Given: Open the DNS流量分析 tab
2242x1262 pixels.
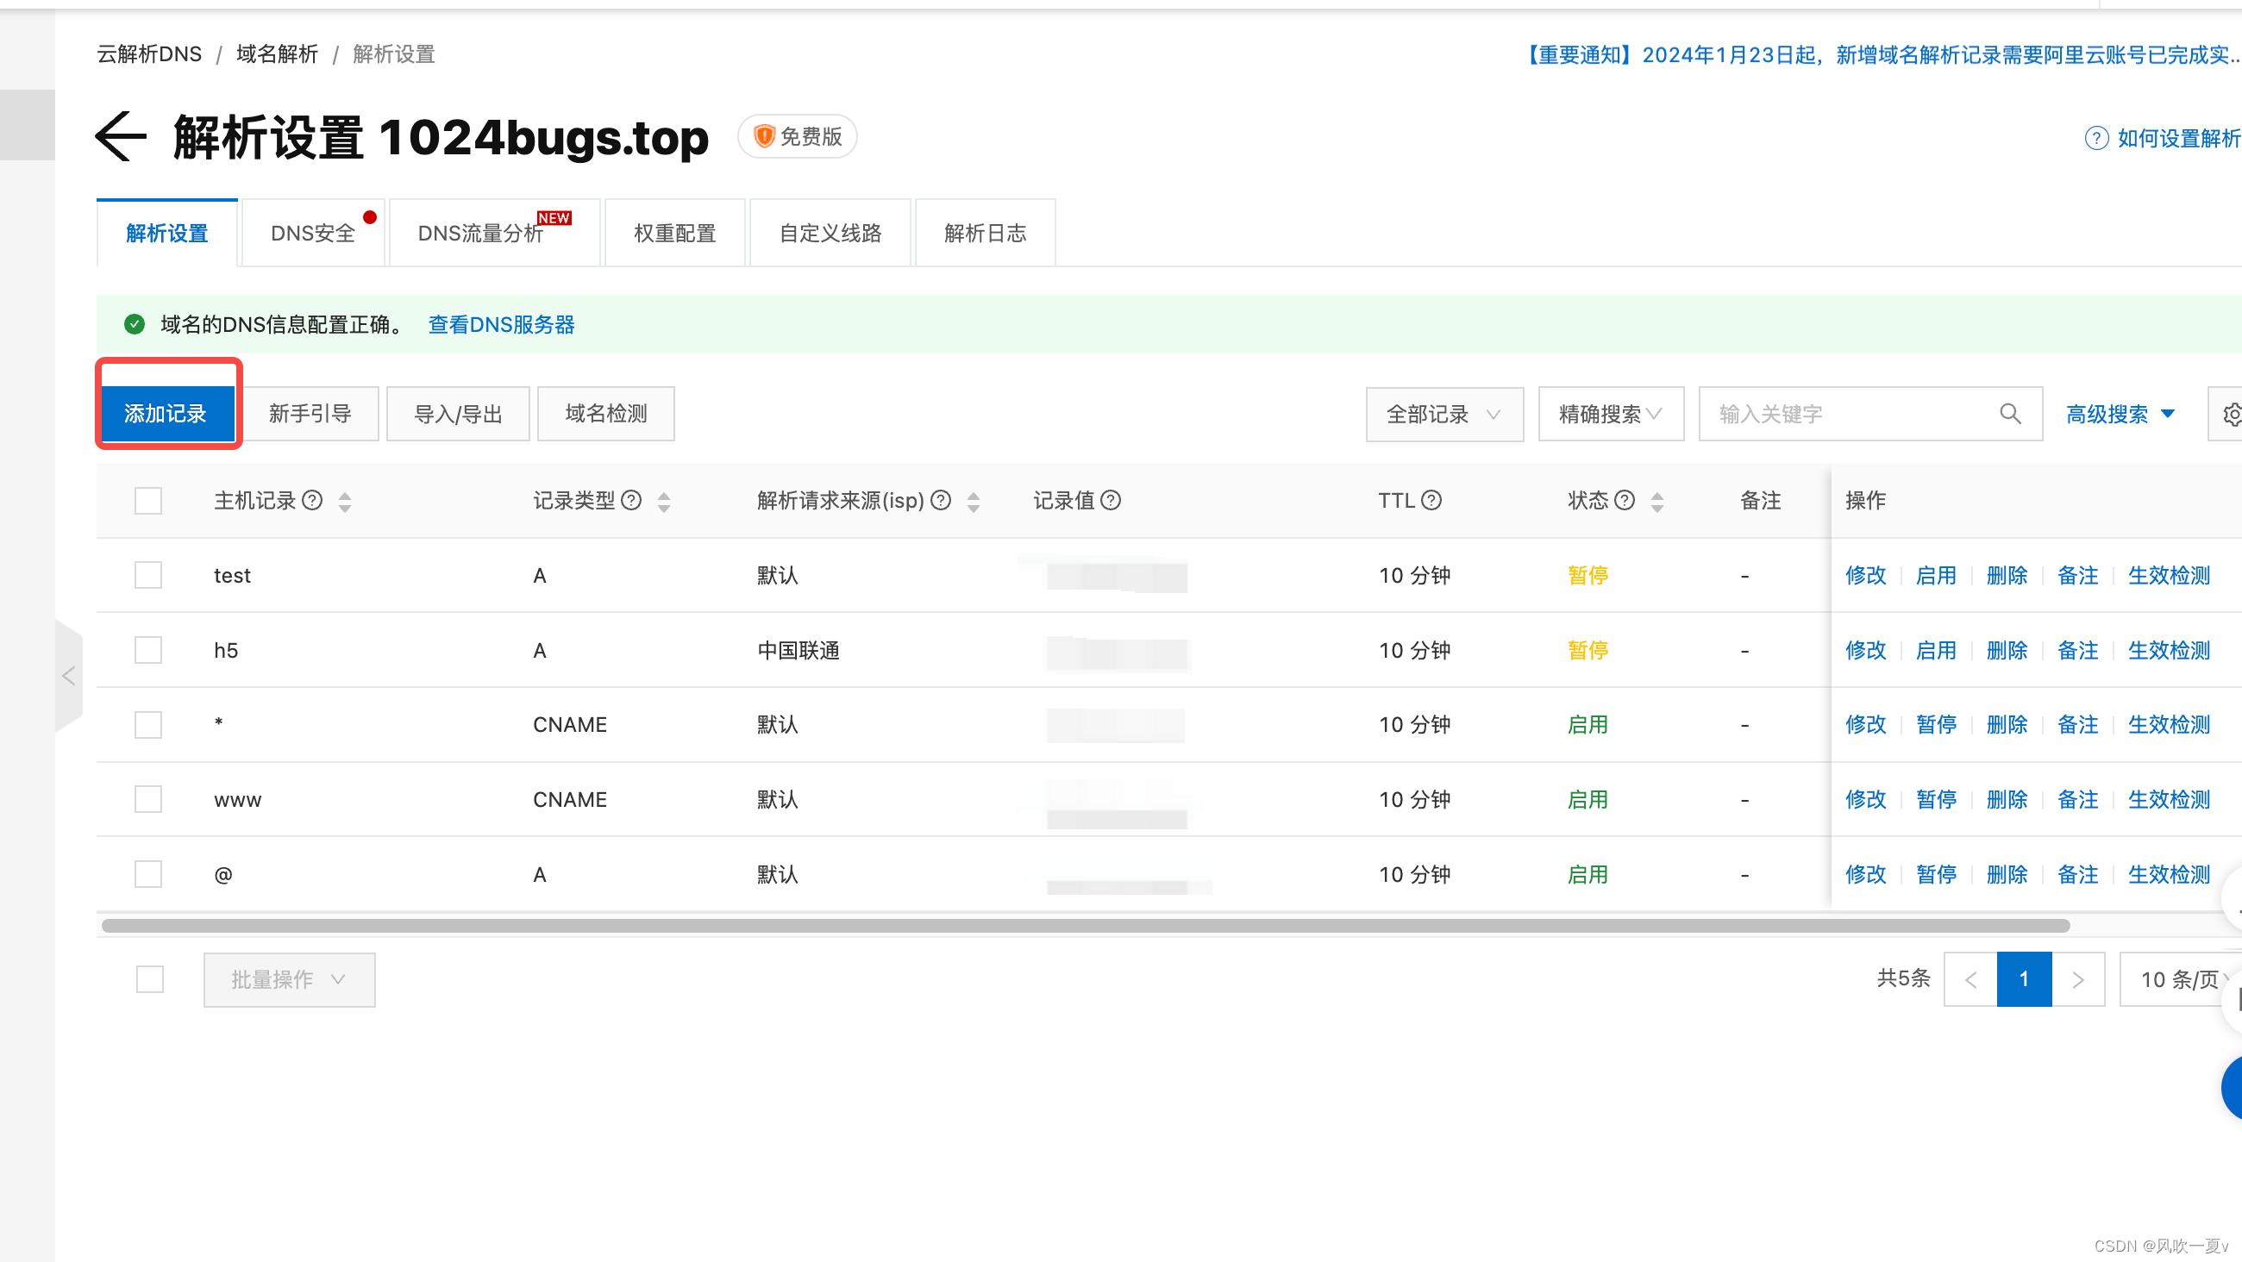Looking at the screenshot, I should point(493,234).
